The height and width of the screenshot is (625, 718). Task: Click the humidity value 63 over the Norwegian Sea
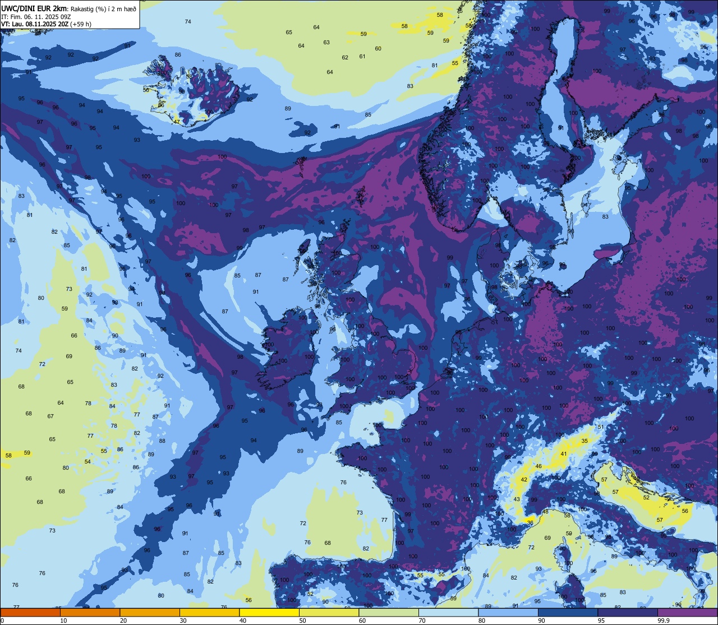click(x=326, y=42)
